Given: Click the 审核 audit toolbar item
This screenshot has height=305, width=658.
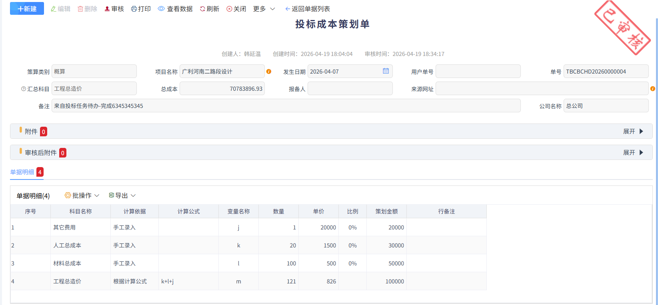Looking at the screenshot, I should (114, 9).
